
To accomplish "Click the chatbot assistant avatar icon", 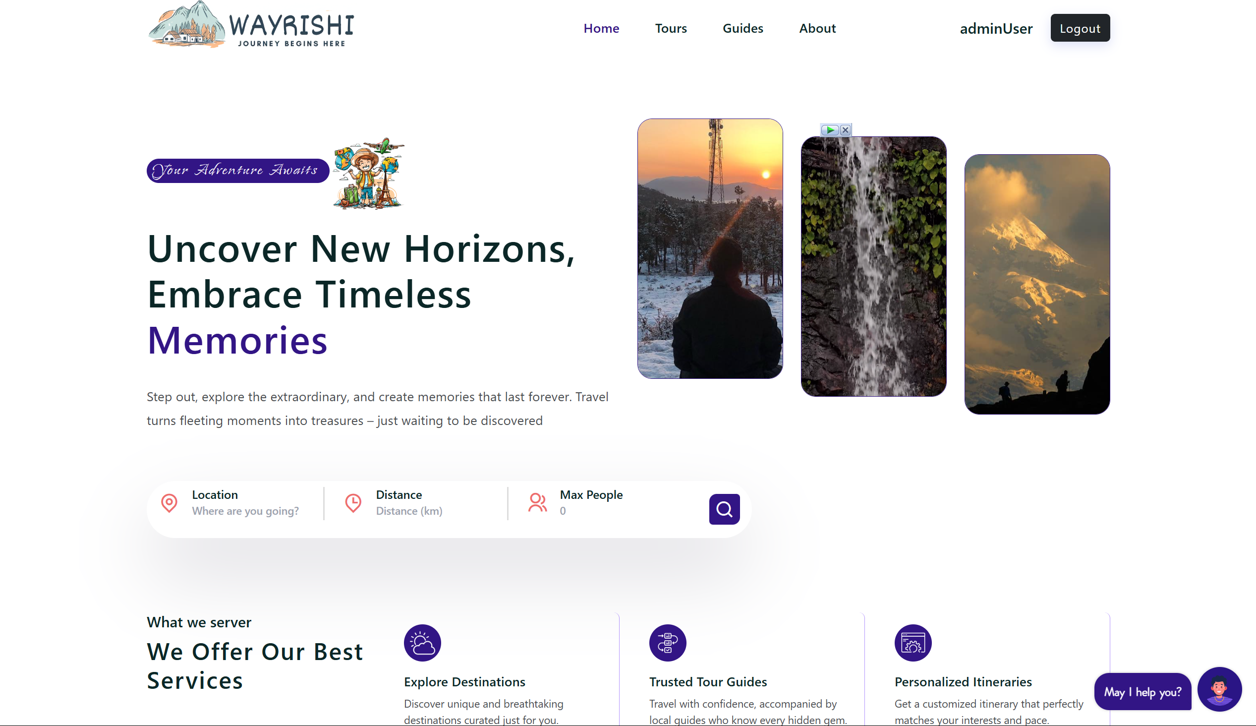I will click(x=1221, y=691).
